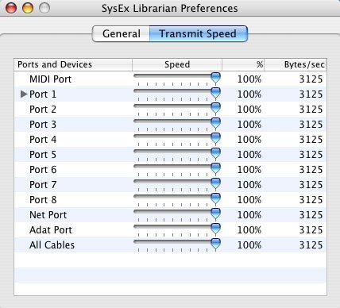Click the 3125 bytes/sec value for Port 2
This screenshot has height=308, width=340.
click(311, 110)
